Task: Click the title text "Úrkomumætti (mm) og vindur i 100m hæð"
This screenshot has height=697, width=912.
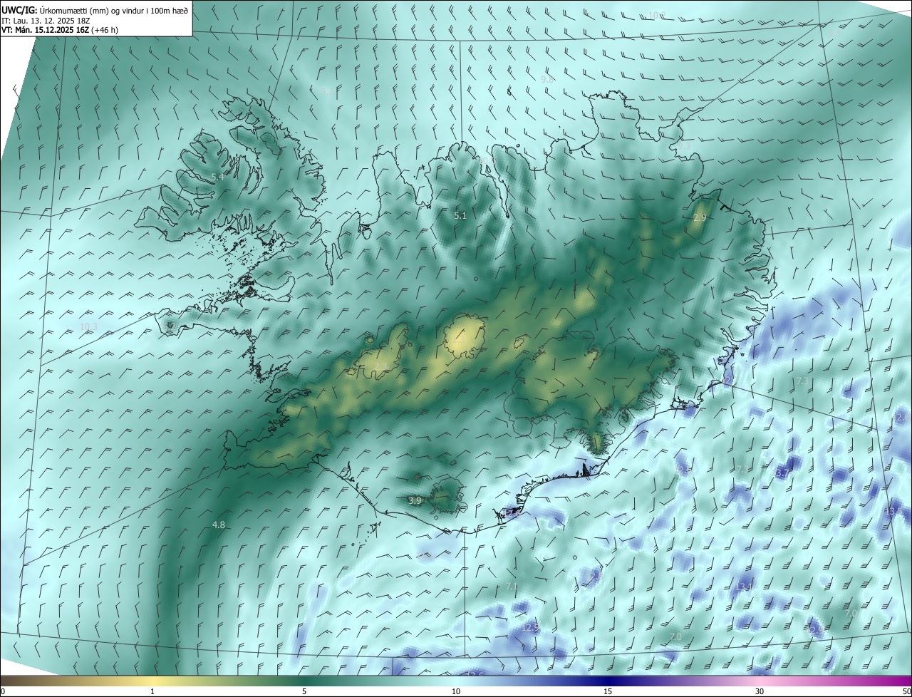Action: coord(113,10)
